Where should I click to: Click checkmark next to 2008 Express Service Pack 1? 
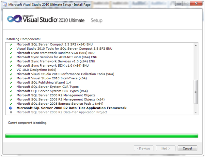(x=11, y=104)
